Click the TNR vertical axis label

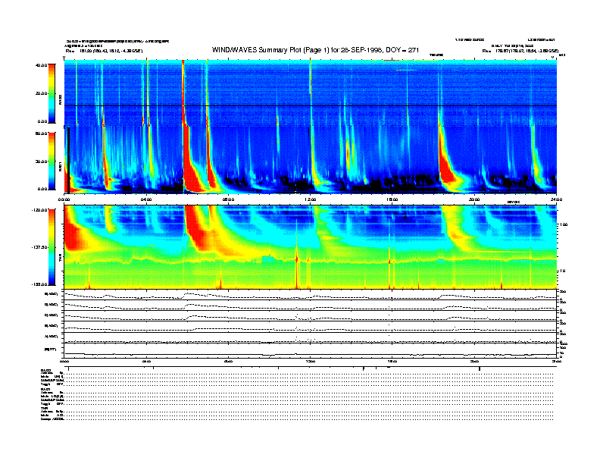click(60, 259)
